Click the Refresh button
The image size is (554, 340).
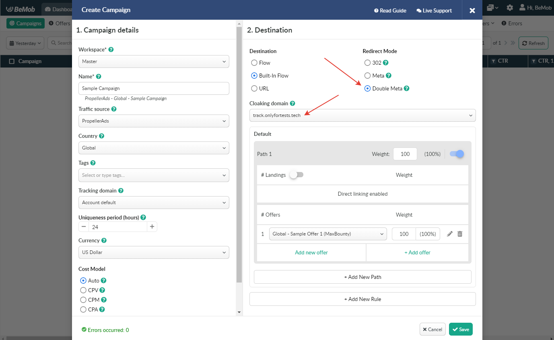pos(533,43)
